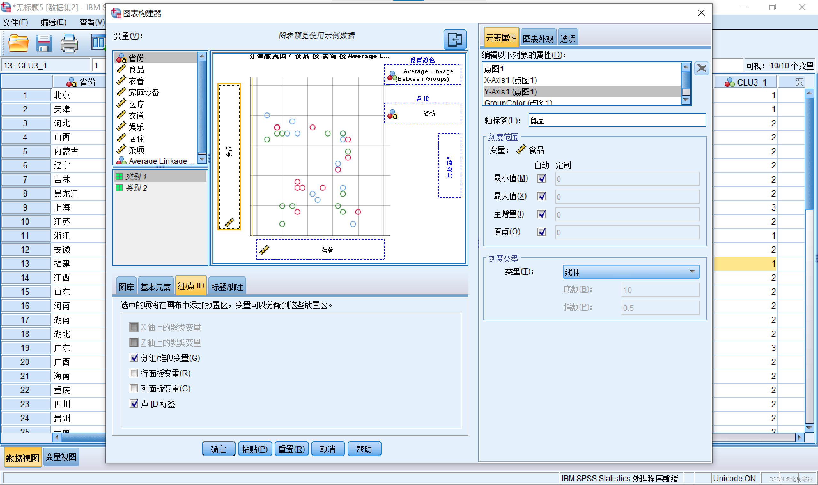The image size is (818, 485).
Task: Select X-Axis1 (点图1) in properties list
Action: click(x=582, y=80)
